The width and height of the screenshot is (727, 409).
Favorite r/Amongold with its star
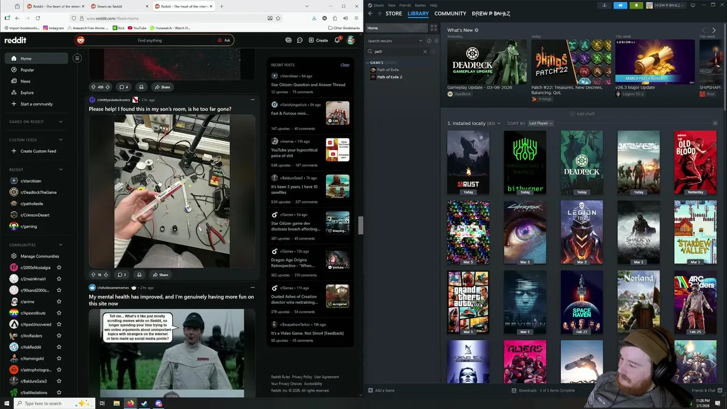[x=59, y=358]
